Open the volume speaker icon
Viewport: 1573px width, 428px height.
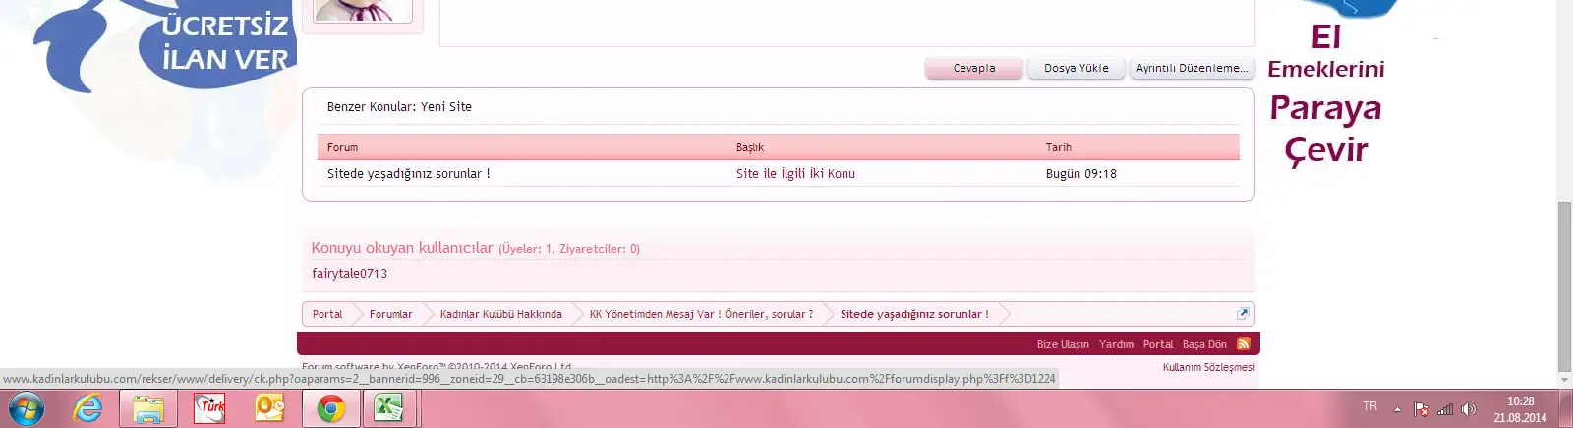coord(1469,409)
